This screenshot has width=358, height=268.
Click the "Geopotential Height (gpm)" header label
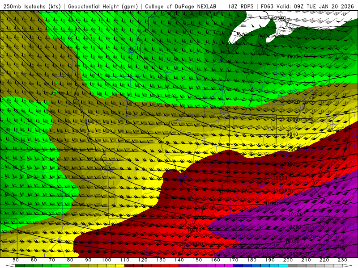(x=103, y=6)
